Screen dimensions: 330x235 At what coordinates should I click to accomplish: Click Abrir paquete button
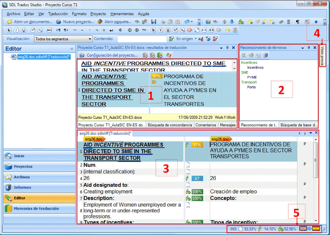[114, 22]
